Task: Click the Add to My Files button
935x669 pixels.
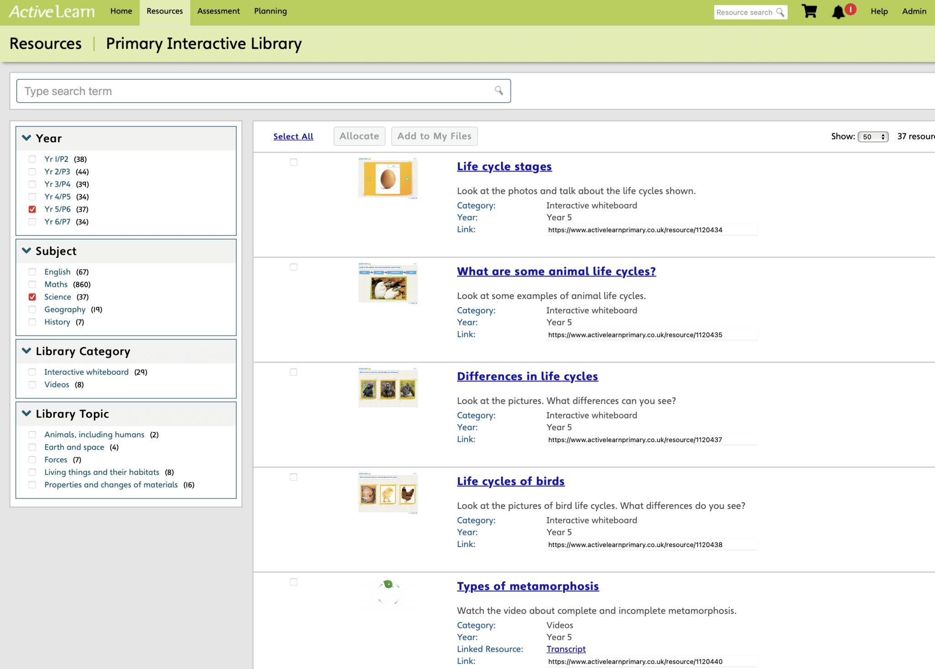Action: pyautogui.click(x=434, y=136)
